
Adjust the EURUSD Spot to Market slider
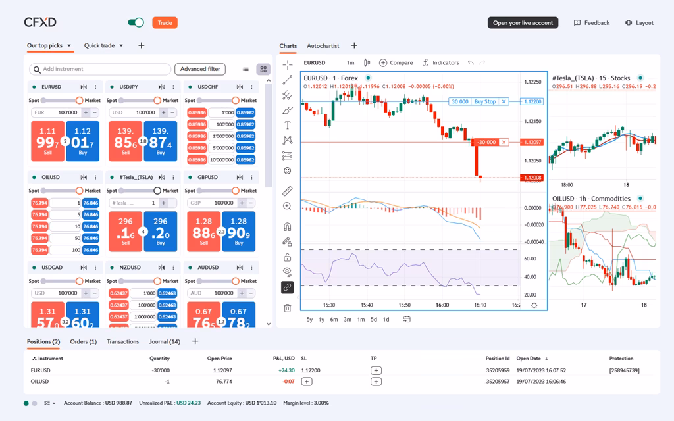pos(79,101)
